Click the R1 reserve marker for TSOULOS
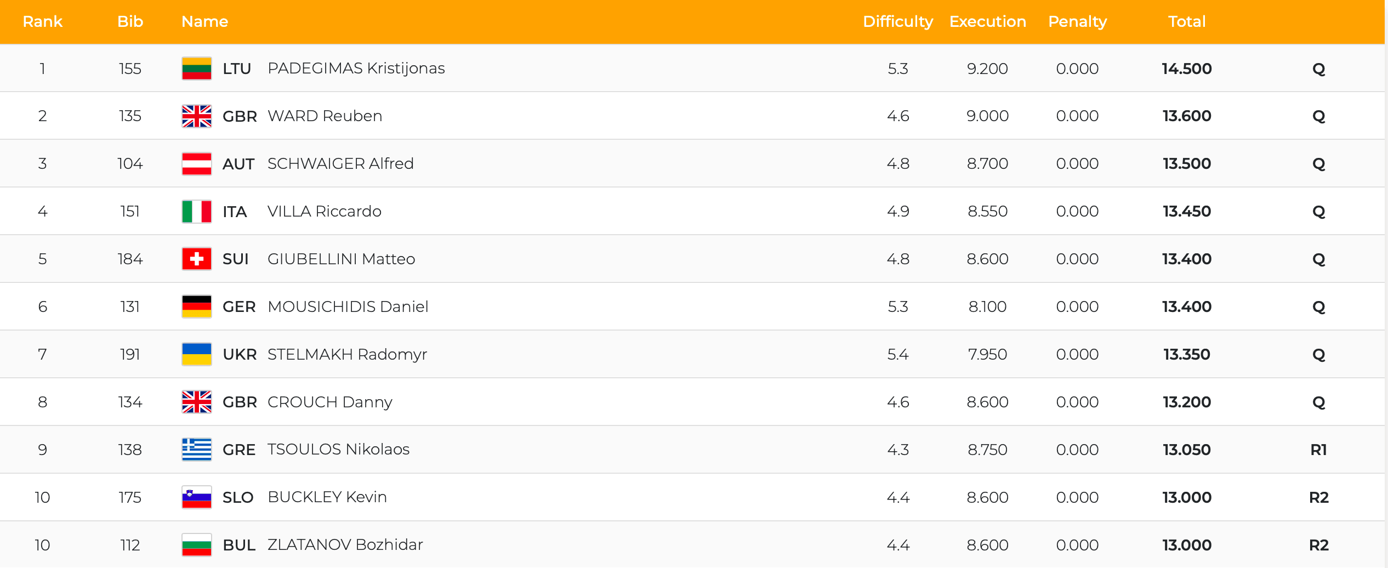This screenshot has height=568, width=1388. pos(1318,450)
